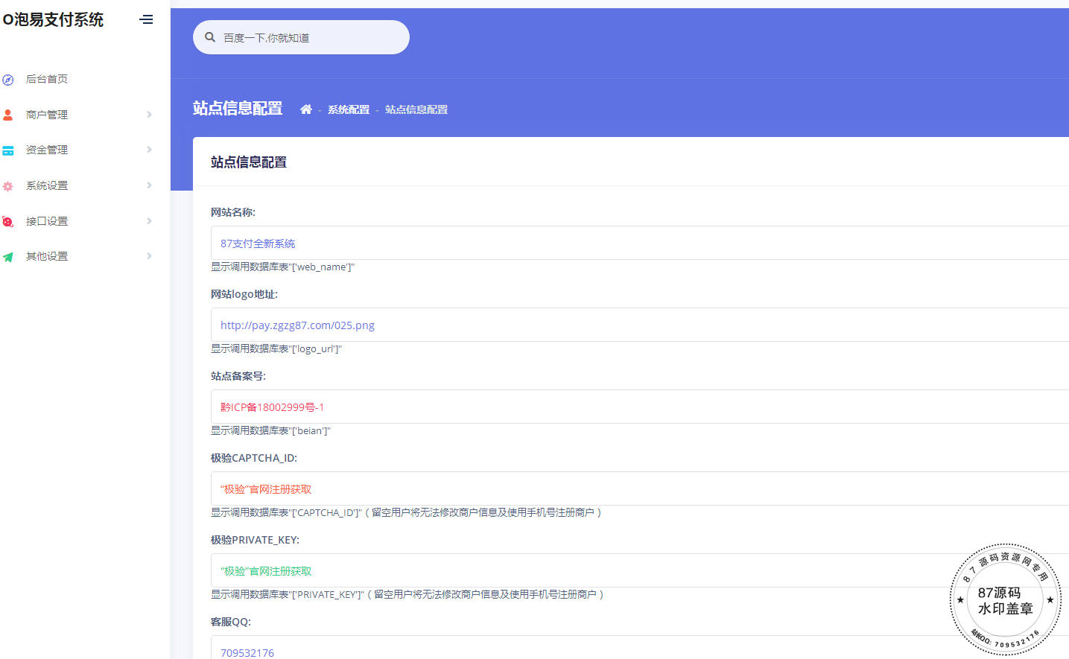Expand the 接口设置 submenu chevron

(x=149, y=221)
